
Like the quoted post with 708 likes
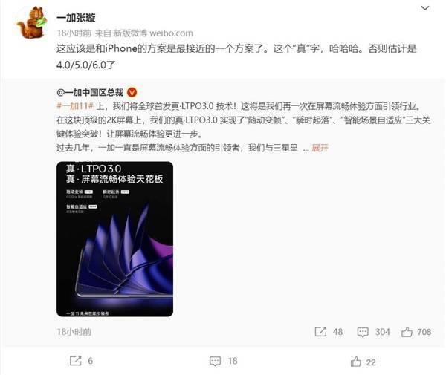click(x=407, y=332)
